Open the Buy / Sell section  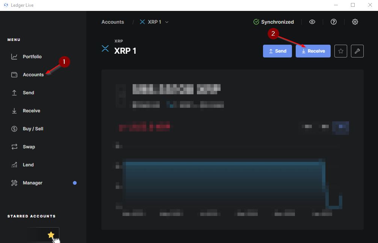click(x=33, y=129)
